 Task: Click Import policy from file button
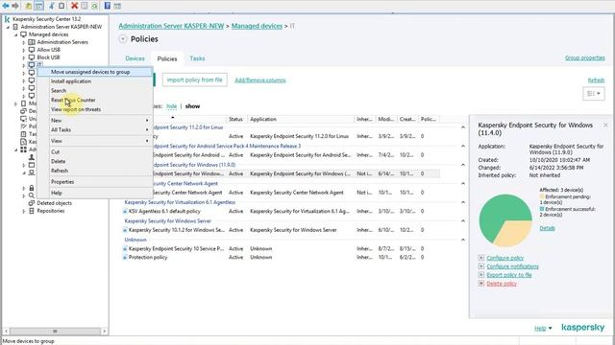194,80
